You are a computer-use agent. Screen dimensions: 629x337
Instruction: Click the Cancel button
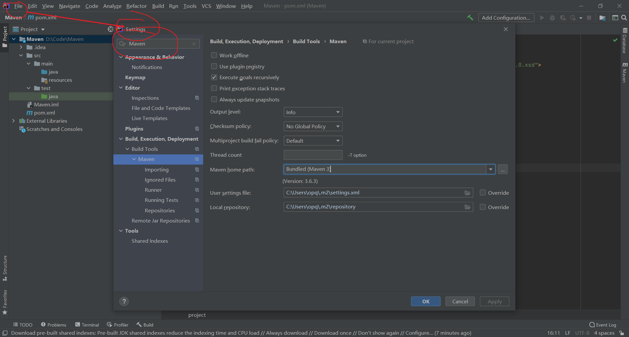click(x=460, y=301)
